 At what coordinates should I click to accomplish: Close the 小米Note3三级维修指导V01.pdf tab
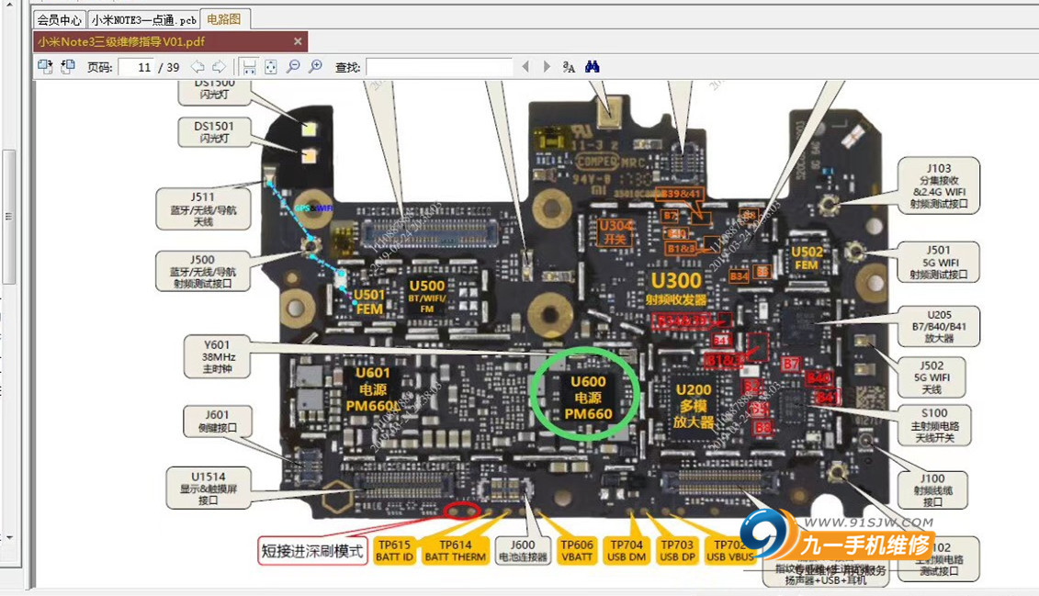pos(298,41)
